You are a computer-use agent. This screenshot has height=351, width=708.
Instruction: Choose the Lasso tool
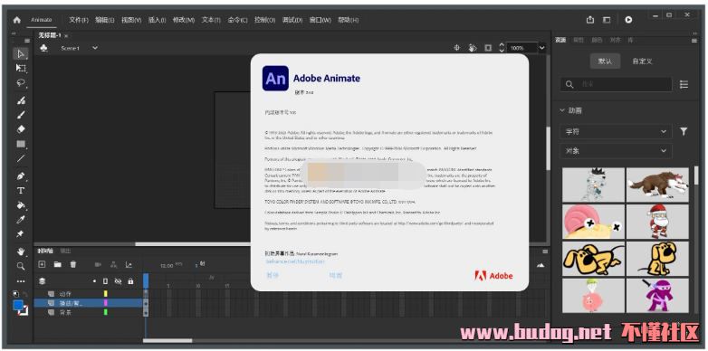21,83
